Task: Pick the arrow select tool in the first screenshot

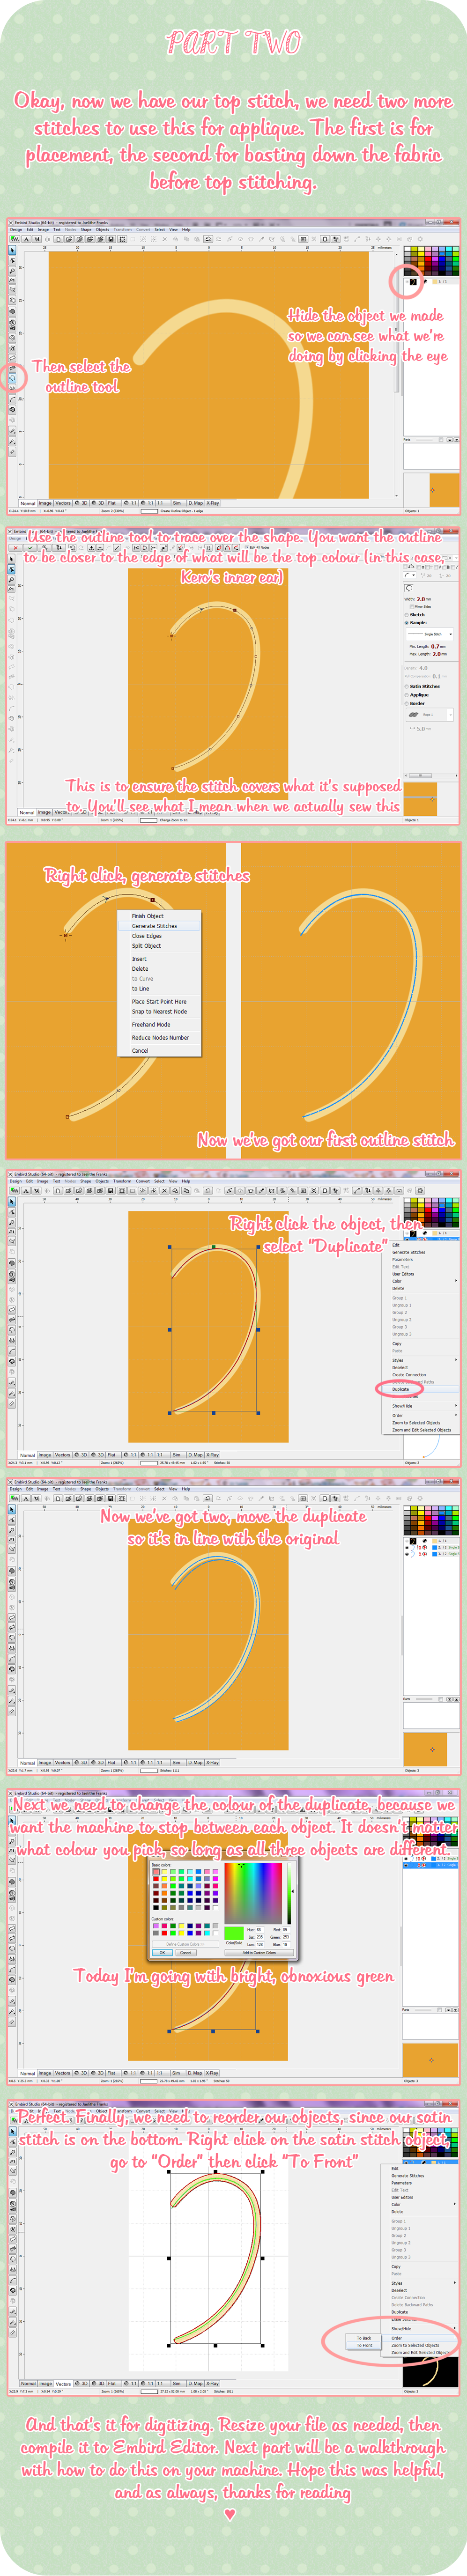Action: 12,251
